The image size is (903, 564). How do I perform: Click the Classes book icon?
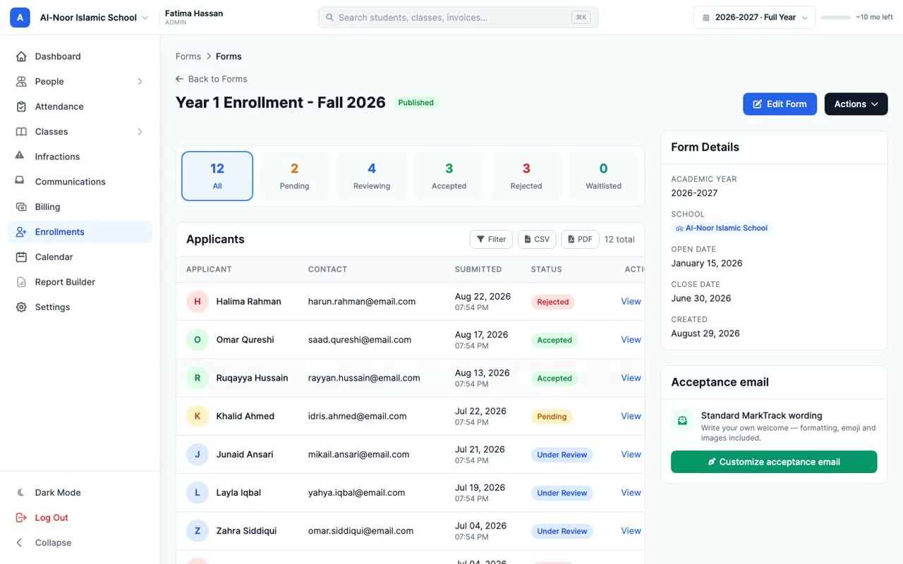click(x=21, y=132)
